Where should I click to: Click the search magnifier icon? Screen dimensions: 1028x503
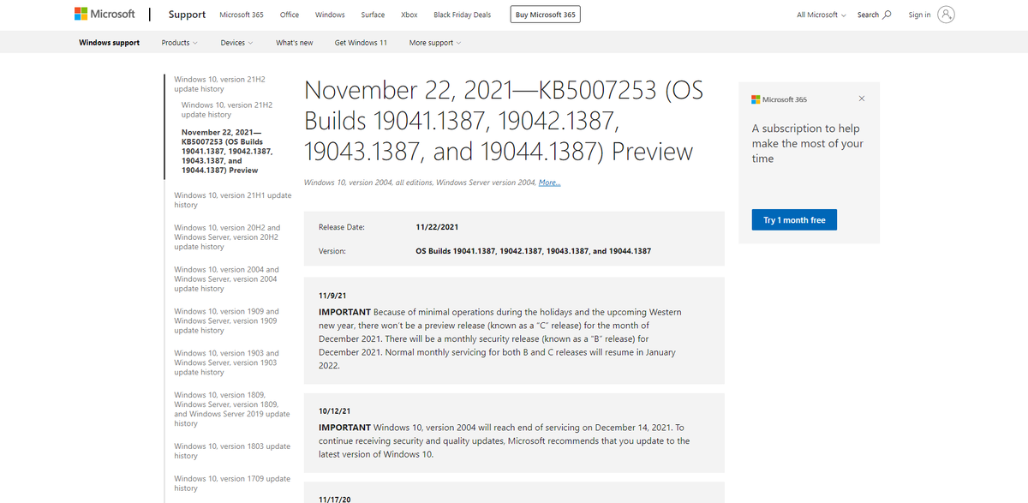coord(888,15)
